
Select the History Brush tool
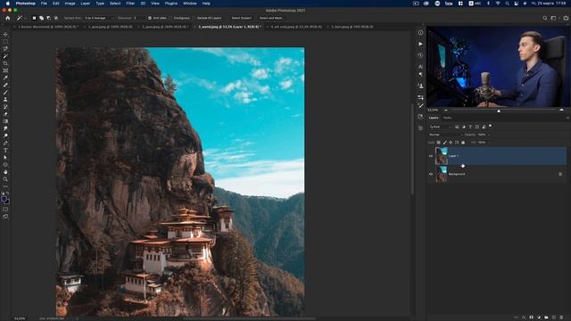(5, 107)
